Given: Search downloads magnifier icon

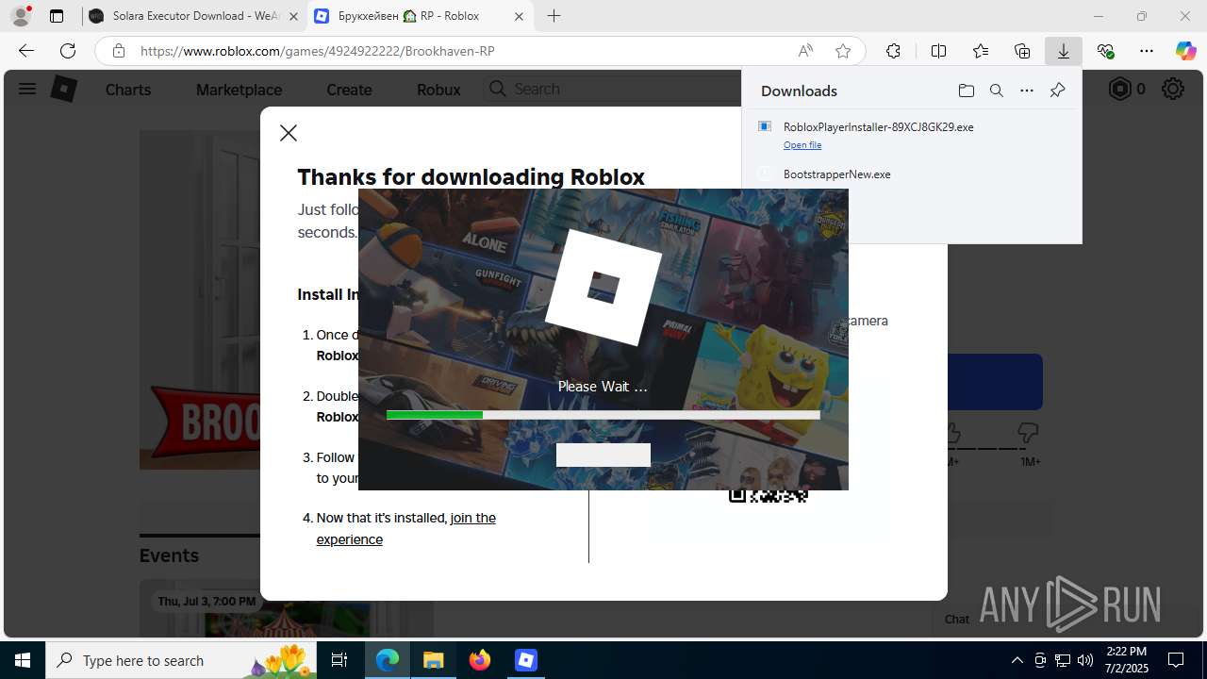Looking at the screenshot, I should 996,91.
